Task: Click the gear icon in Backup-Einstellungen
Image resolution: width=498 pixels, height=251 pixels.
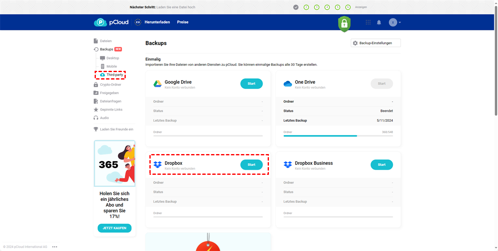Action: tap(355, 43)
